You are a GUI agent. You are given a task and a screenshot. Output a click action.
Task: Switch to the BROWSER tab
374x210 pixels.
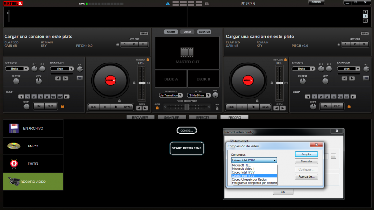pyautogui.click(x=140, y=118)
